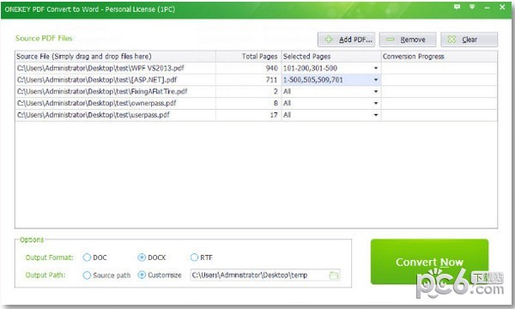Select the ownerpass.pdf file row
515x309 pixels.
[256, 104]
